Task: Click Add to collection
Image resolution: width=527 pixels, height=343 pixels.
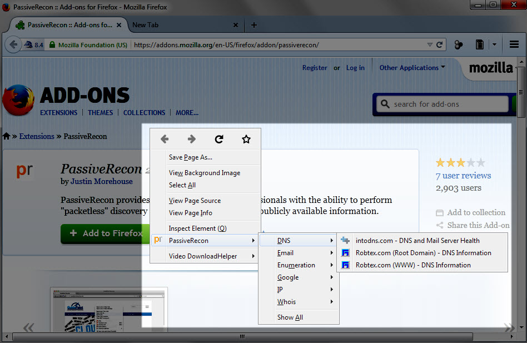Action: 470,213
